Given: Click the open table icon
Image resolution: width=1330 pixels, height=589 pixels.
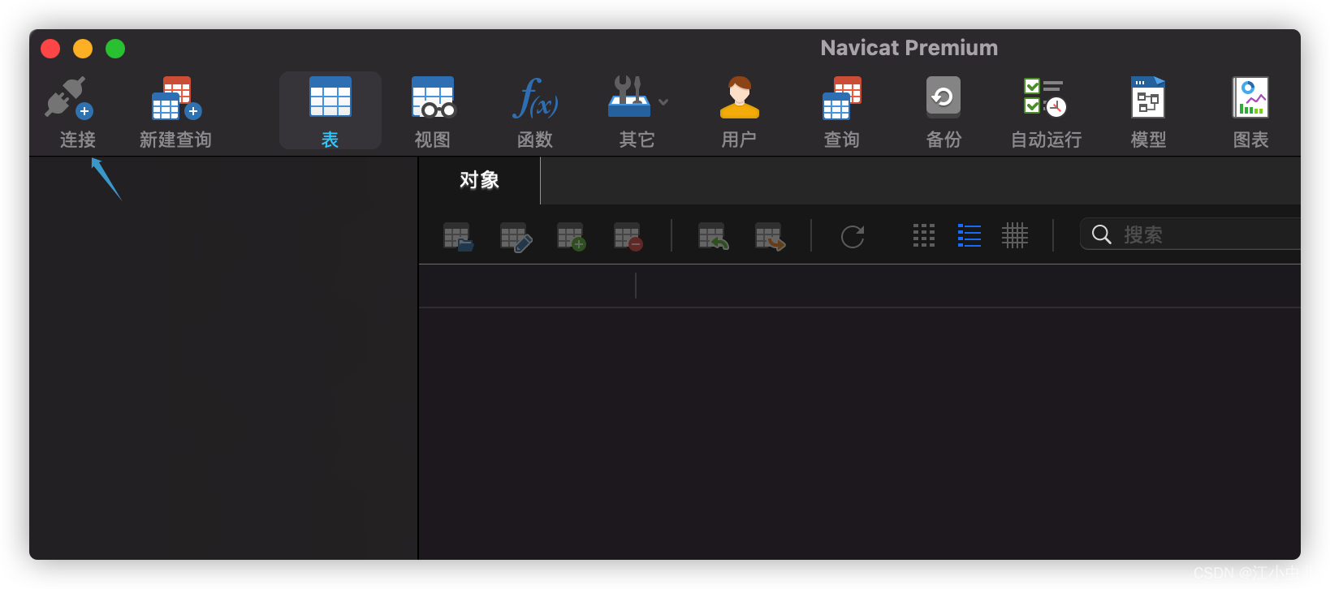Looking at the screenshot, I should [458, 237].
